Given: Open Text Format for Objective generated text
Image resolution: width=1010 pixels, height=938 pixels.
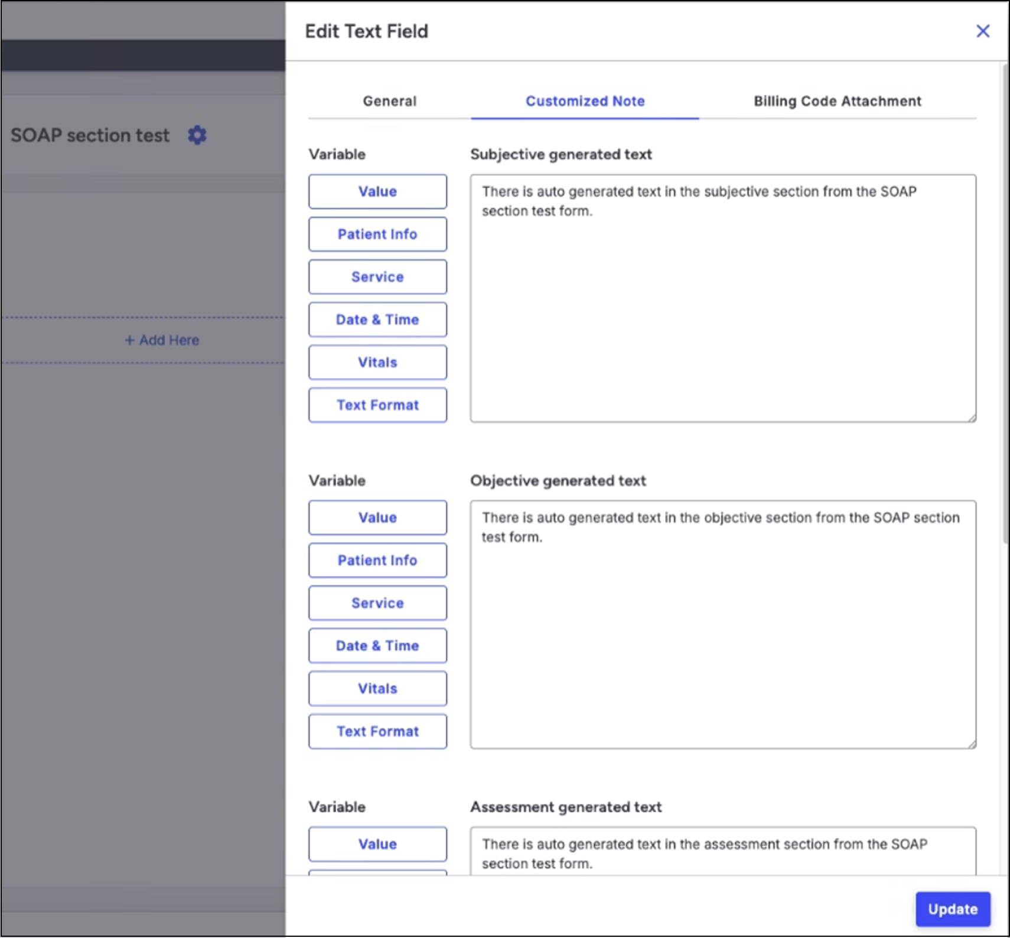Looking at the screenshot, I should pos(377,731).
